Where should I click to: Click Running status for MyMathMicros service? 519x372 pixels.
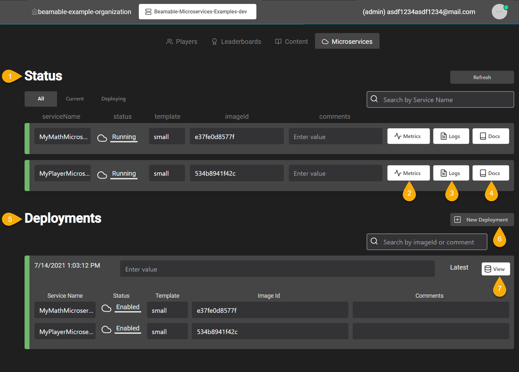pyautogui.click(x=124, y=137)
